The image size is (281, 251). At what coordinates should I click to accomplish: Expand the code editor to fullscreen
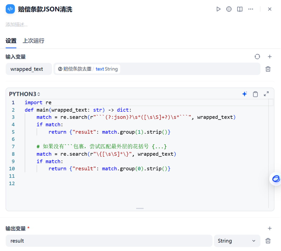pos(266,94)
